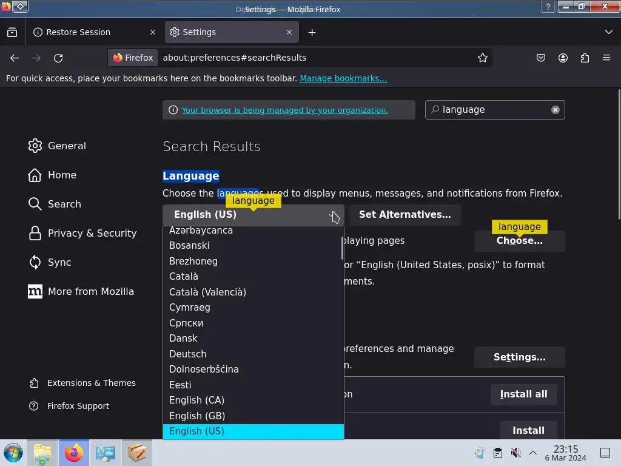Viewport: 621px width, 466px height.
Task: Select English (CA) from the list
Action: [253, 400]
